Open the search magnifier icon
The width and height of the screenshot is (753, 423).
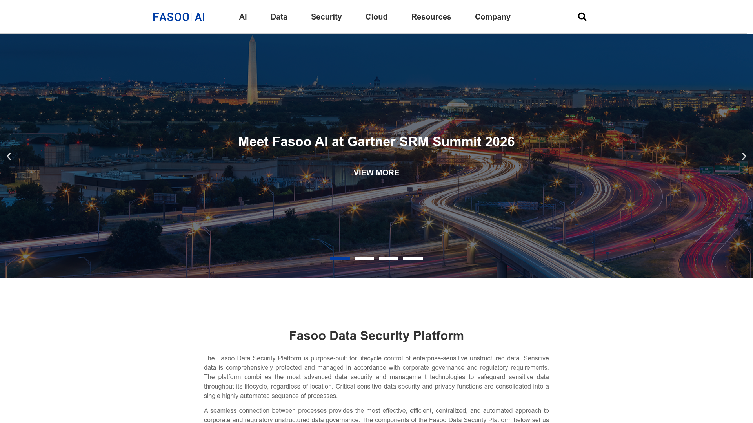(582, 17)
